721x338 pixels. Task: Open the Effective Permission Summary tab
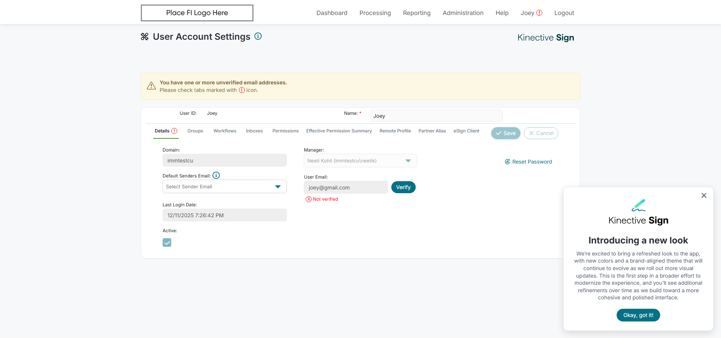pyautogui.click(x=339, y=131)
